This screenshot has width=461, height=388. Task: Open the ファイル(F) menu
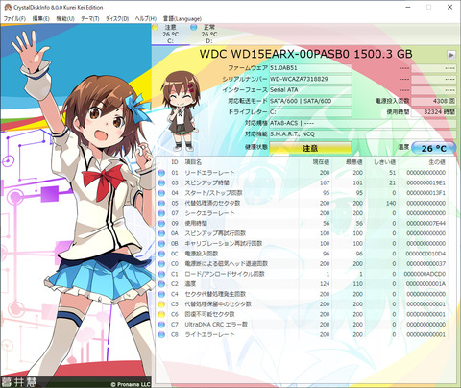pos(14,19)
